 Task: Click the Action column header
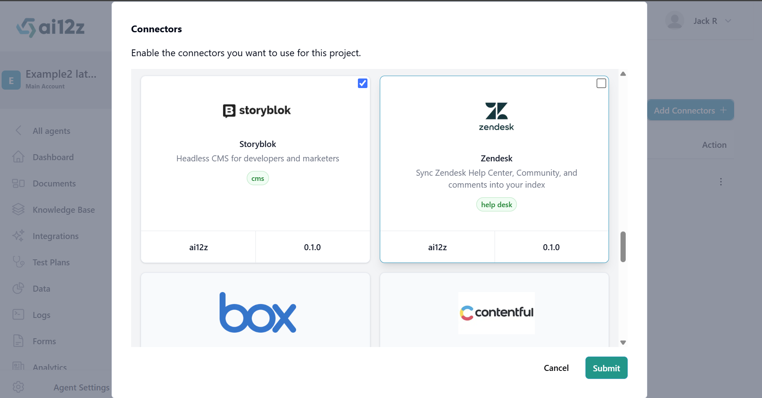tap(714, 145)
